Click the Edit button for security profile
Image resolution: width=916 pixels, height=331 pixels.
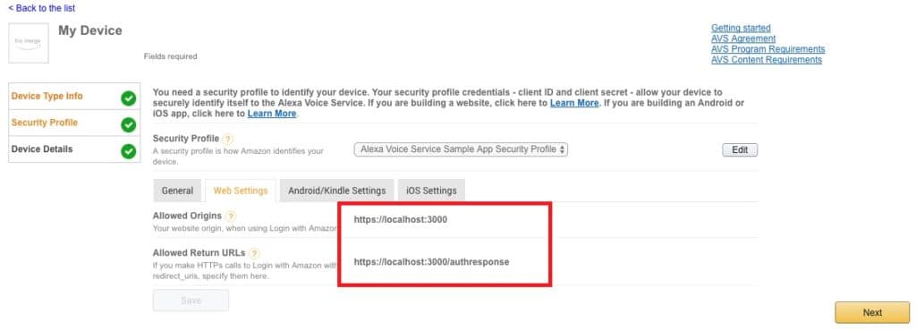point(740,149)
